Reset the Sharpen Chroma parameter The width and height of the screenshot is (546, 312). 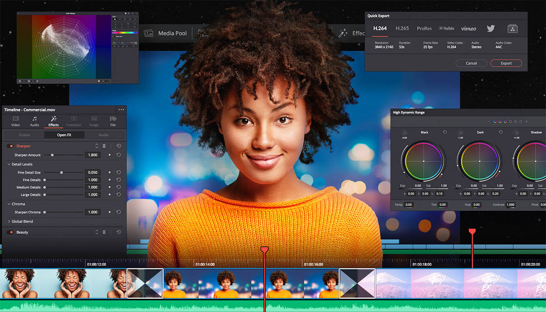pos(119,212)
